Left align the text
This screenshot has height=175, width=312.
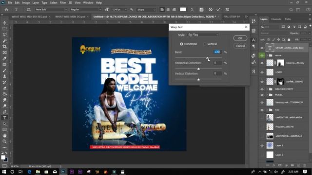click(162, 10)
